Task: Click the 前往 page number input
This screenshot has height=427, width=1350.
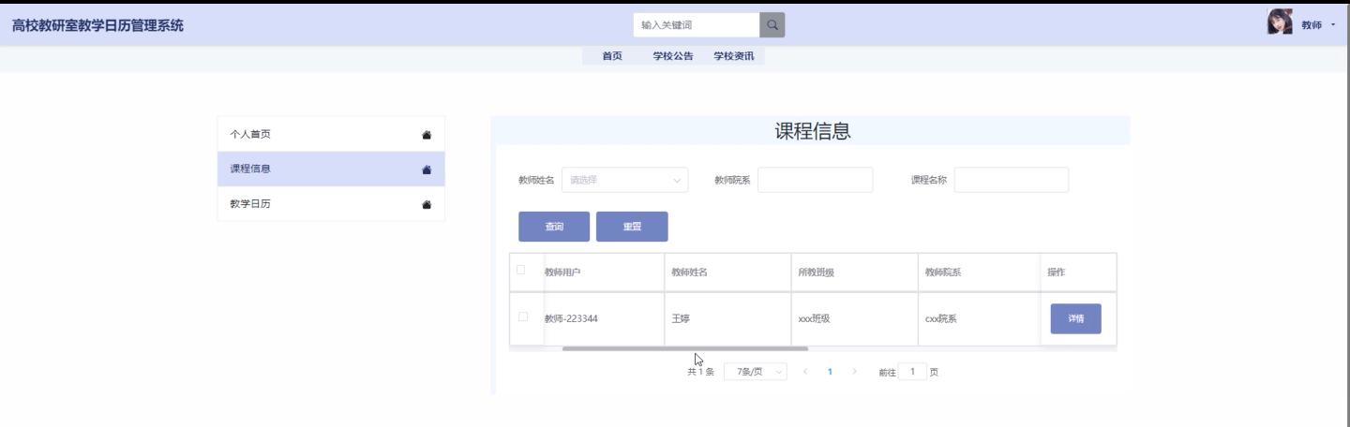Action: (x=912, y=372)
